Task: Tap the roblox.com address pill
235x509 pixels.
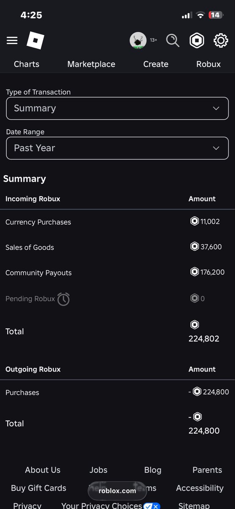Action: pyautogui.click(x=117, y=491)
